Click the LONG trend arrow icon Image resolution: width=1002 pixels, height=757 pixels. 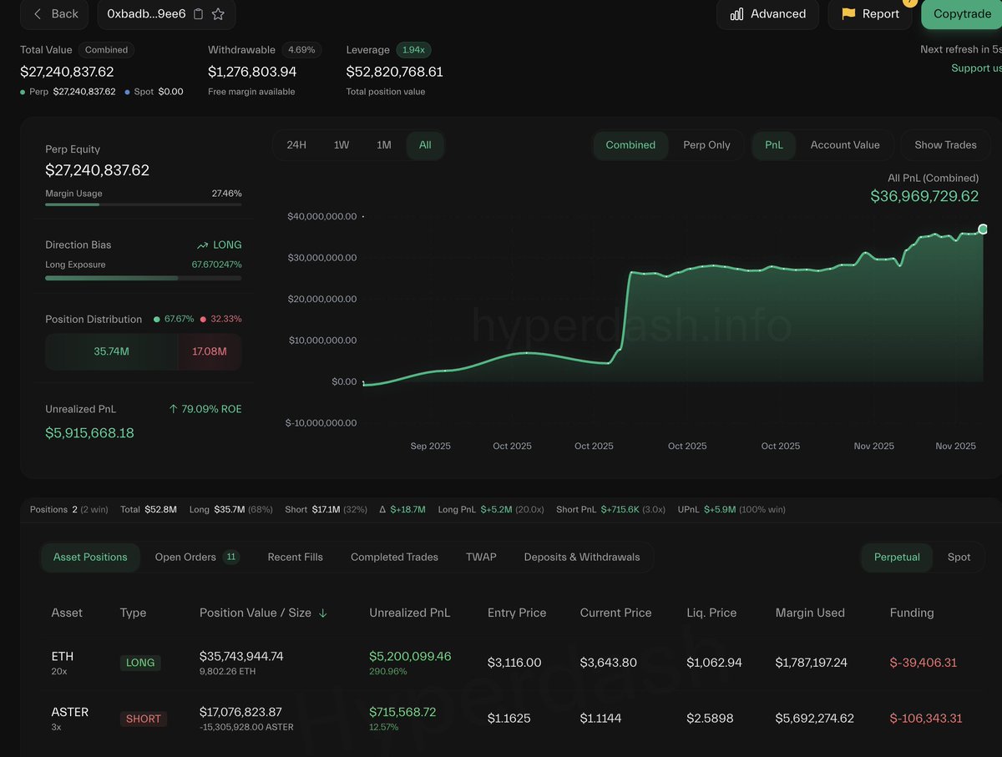tap(202, 245)
